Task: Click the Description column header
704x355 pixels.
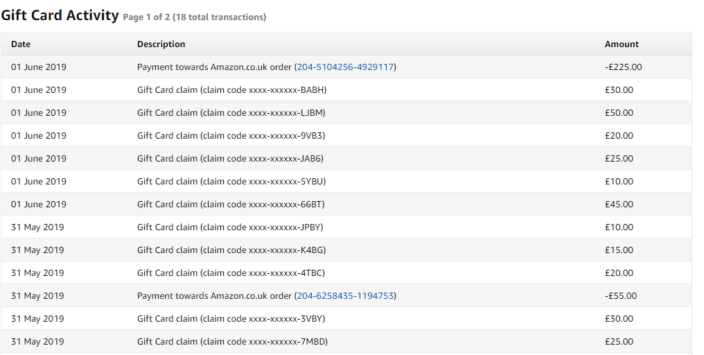Action: click(x=161, y=44)
